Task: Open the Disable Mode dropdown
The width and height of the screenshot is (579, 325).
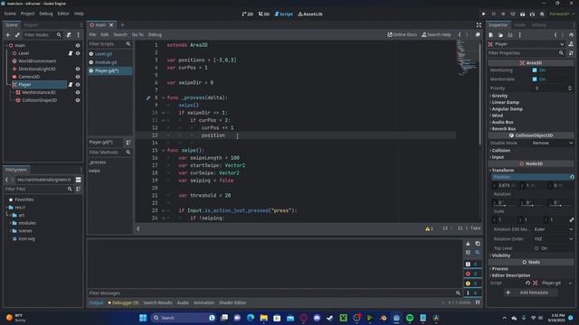Action: pyautogui.click(x=553, y=143)
